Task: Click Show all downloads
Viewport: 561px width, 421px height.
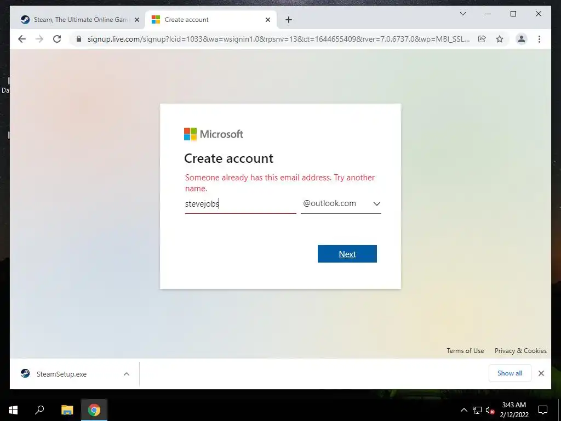Action: [x=510, y=373]
